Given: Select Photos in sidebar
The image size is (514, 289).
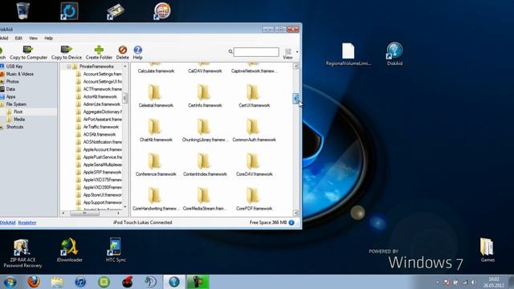Looking at the screenshot, I should pyautogui.click(x=13, y=81).
